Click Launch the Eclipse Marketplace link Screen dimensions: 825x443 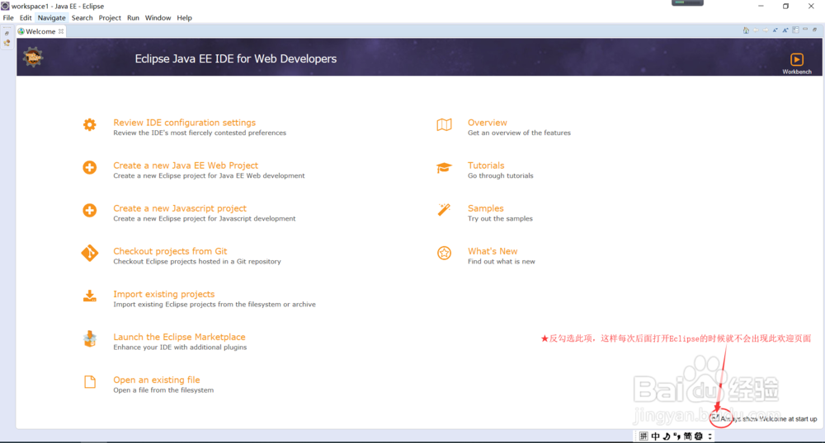[179, 337]
